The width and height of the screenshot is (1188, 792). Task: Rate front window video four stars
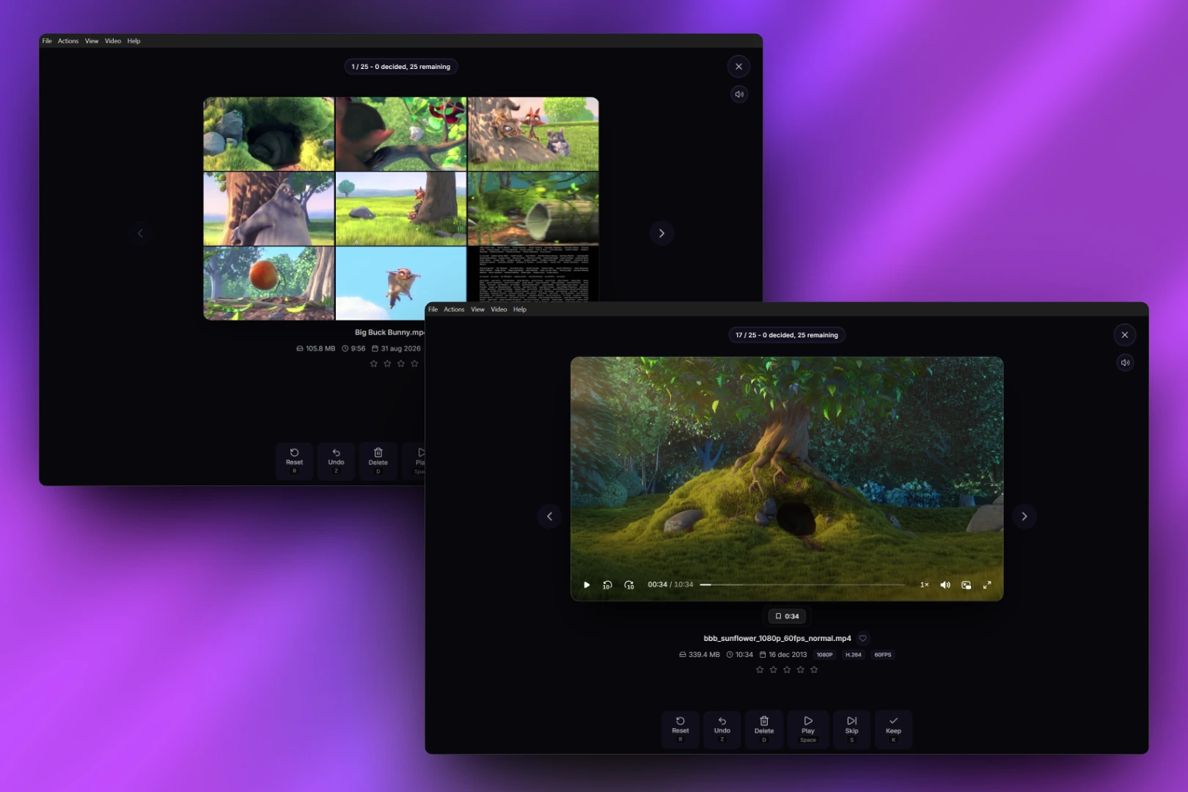(x=800, y=670)
